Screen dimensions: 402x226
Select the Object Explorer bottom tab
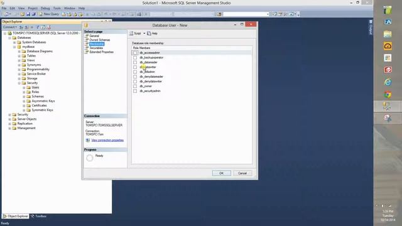15,216
